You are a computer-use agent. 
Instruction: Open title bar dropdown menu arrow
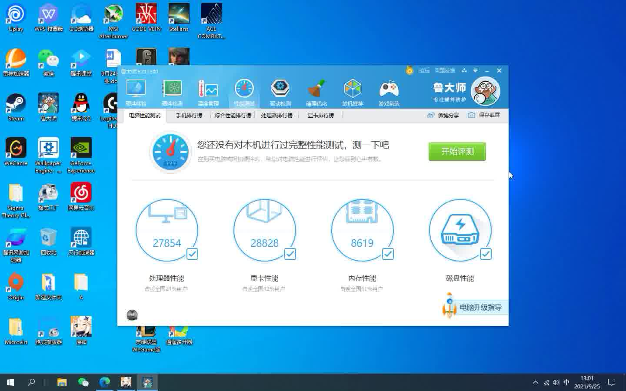(475, 70)
